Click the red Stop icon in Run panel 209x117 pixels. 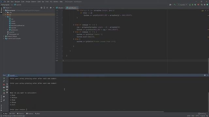[x=4, y=84]
